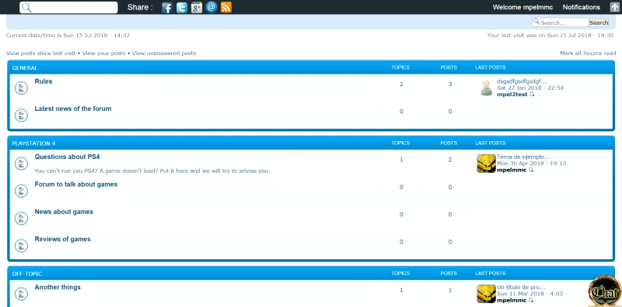Open the GENERAL category header
Viewport: 622px width, 307px height.
25,67
